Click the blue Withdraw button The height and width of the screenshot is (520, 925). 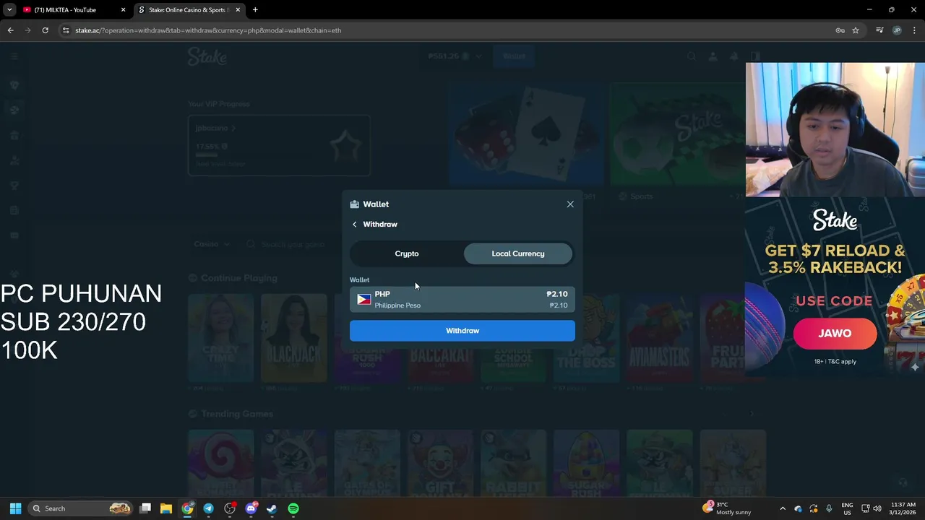pos(462,331)
